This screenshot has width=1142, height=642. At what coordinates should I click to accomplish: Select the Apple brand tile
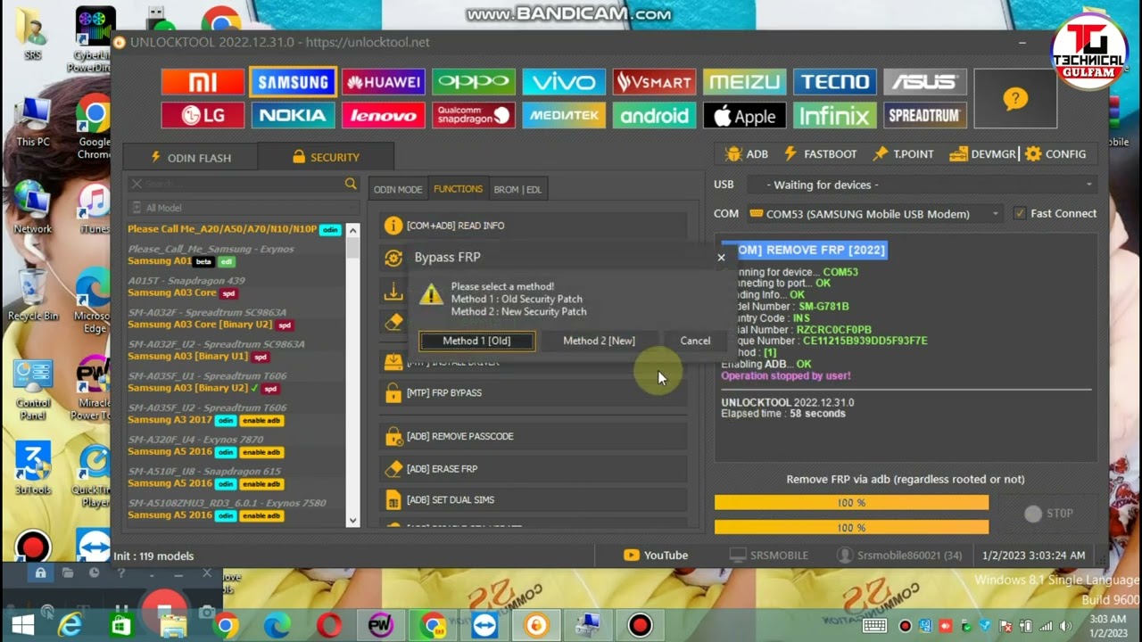point(744,115)
